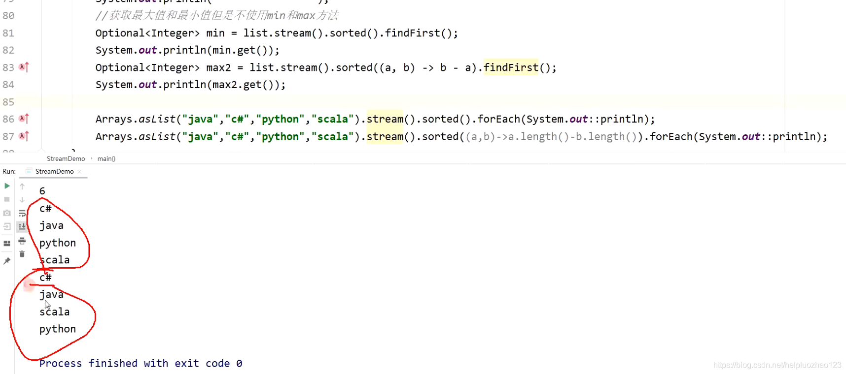Click highlighted stream on line 86
Image resolution: width=846 pixels, height=374 pixels.
385,119
